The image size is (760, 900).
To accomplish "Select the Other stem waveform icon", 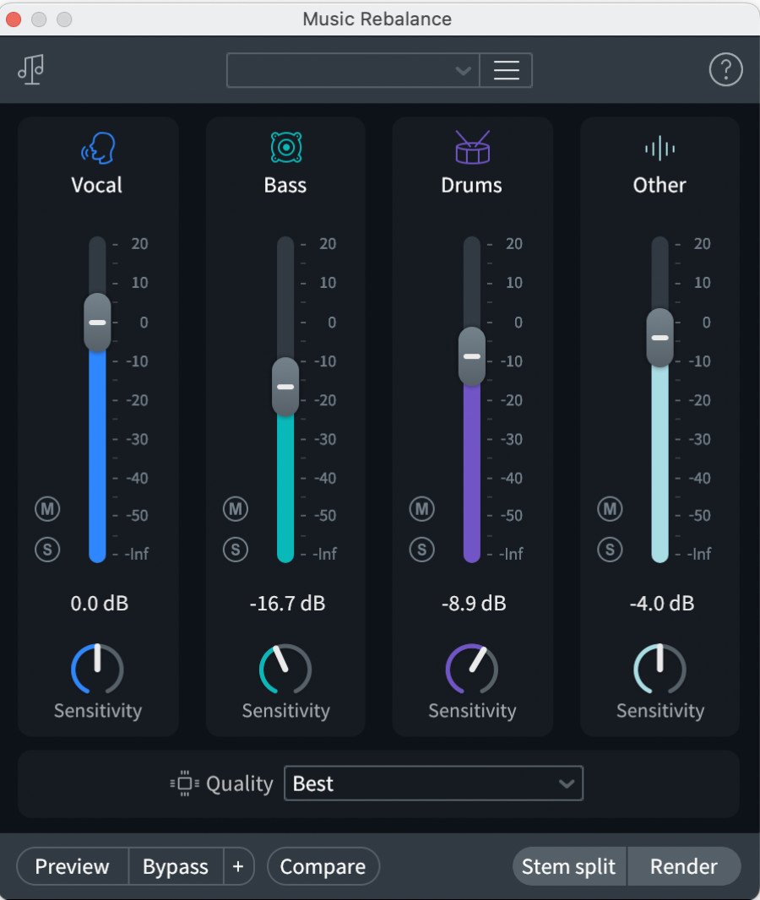I will click(x=659, y=148).
